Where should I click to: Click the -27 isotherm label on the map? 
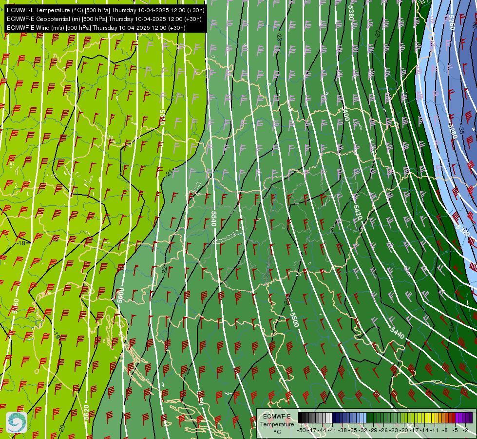378,34
